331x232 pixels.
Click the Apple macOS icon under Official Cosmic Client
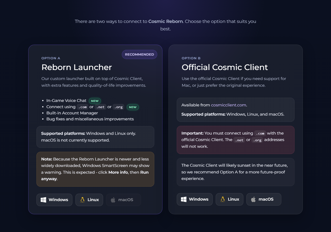(x=253, y=199)
